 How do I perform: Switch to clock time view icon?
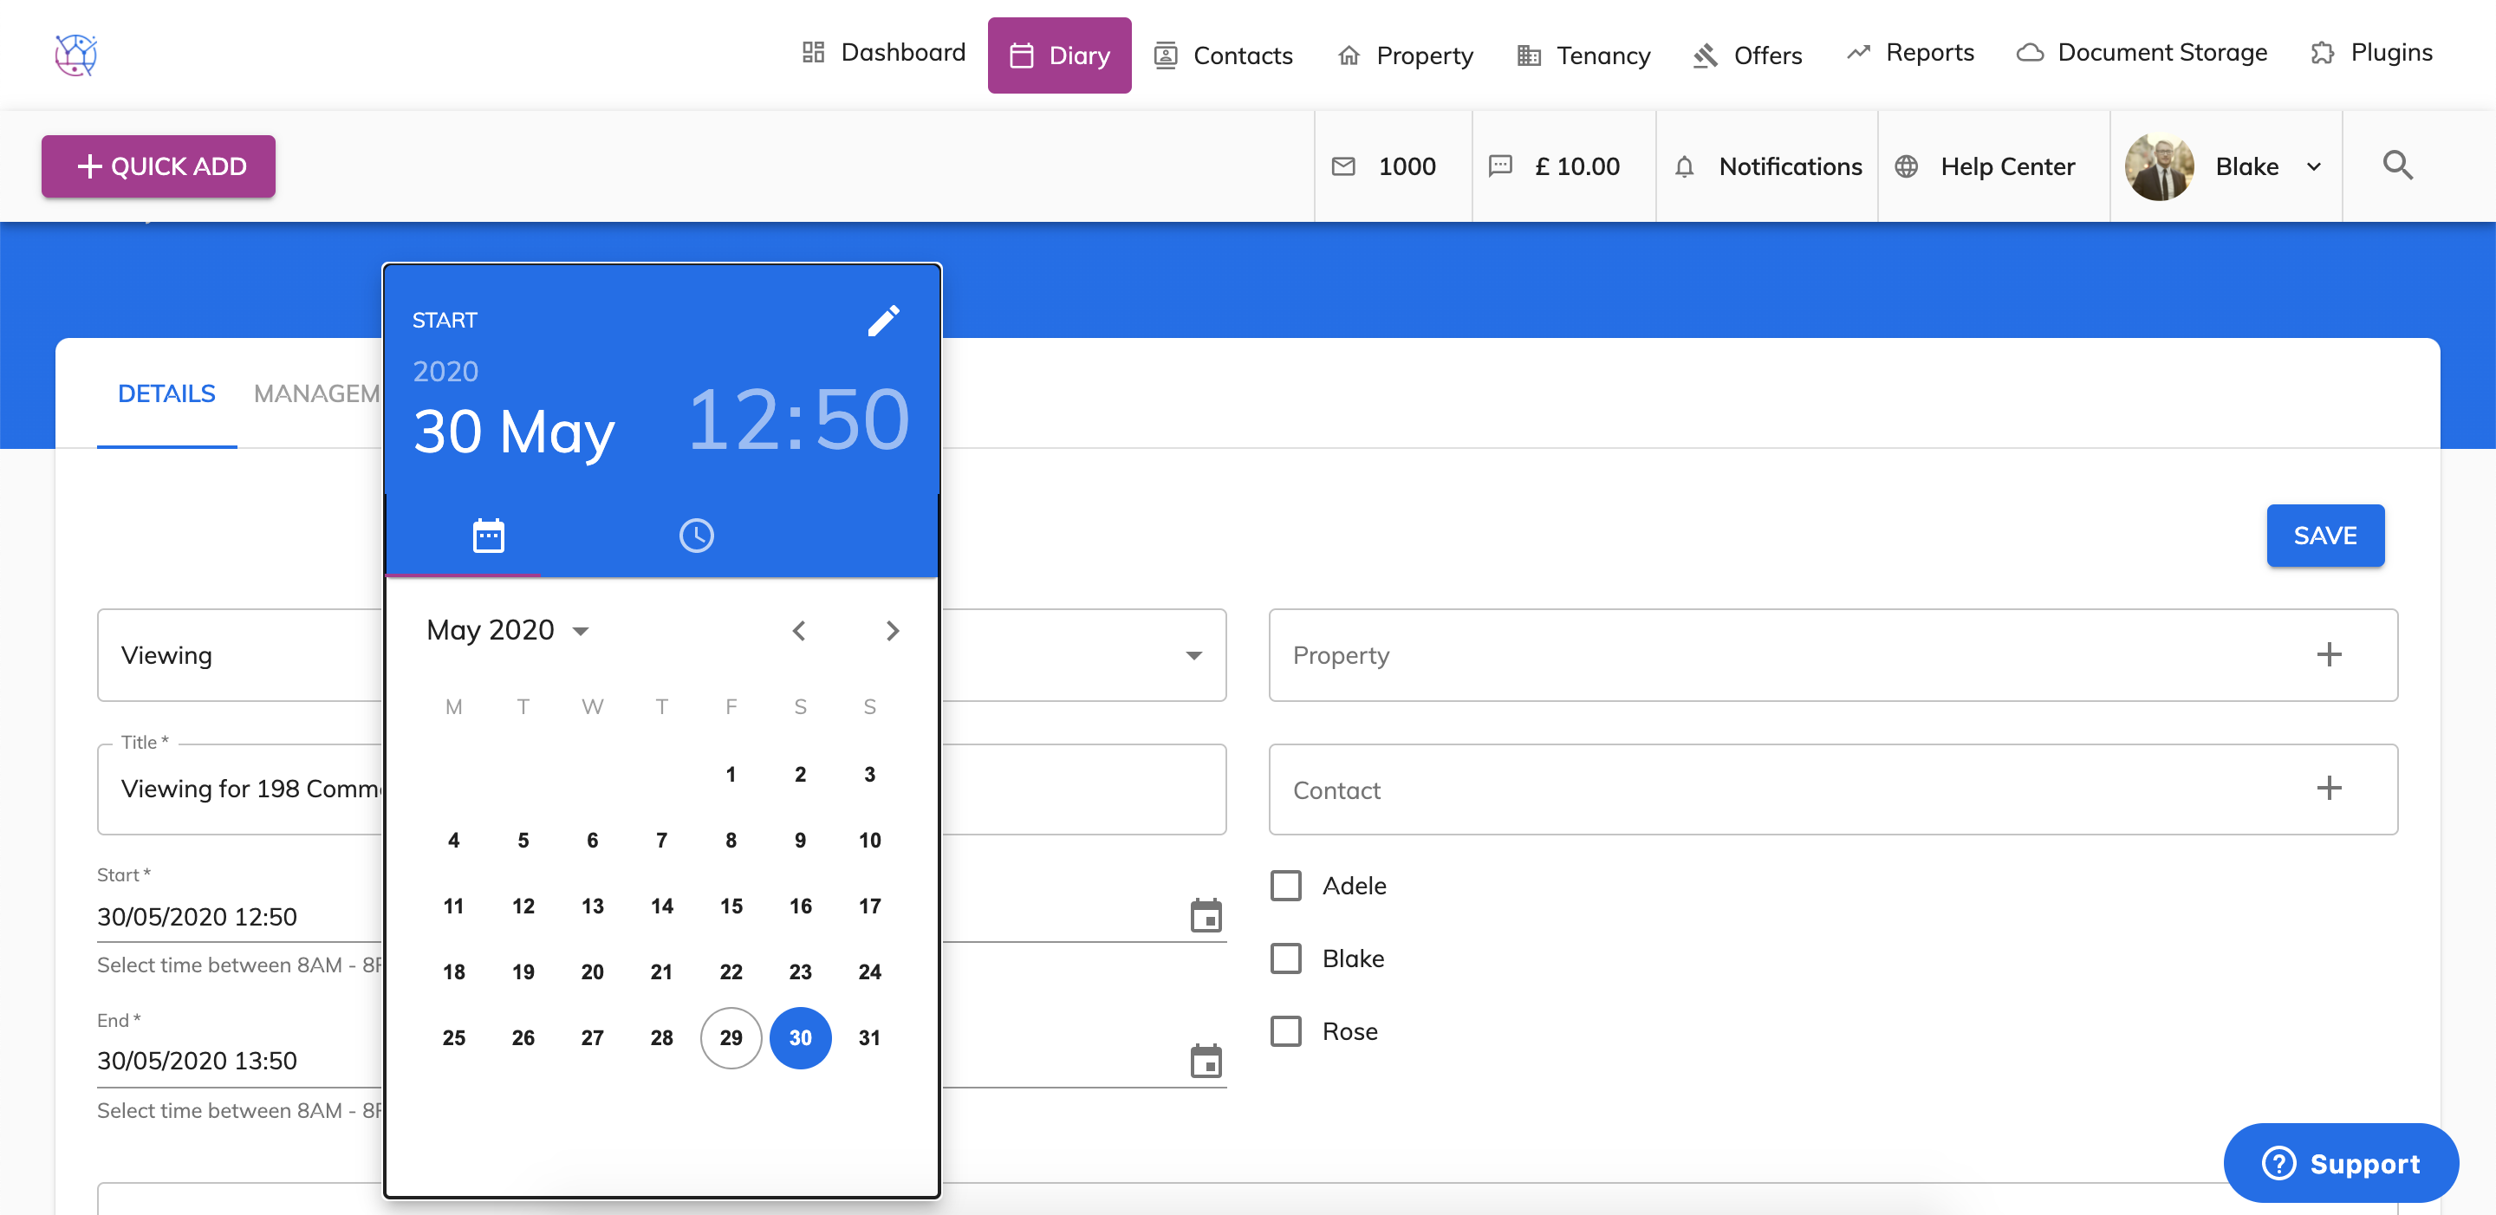696,535
